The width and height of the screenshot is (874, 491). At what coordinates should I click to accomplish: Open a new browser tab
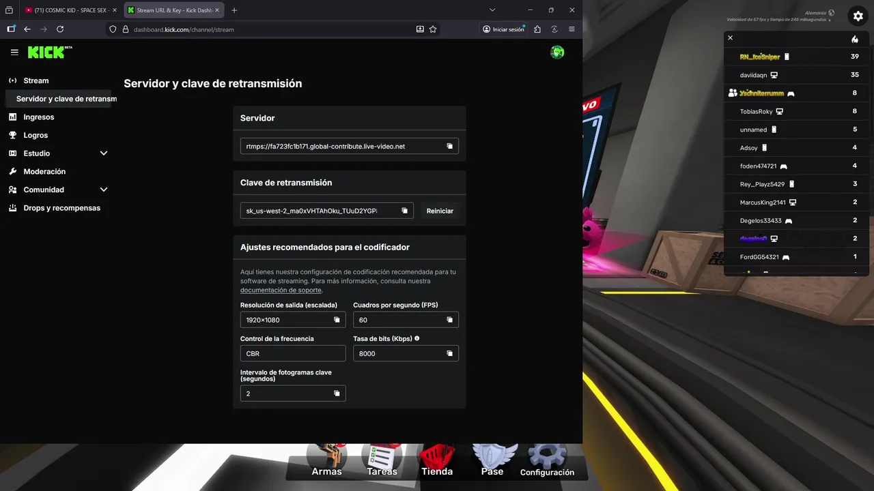[x=234, y=10]
